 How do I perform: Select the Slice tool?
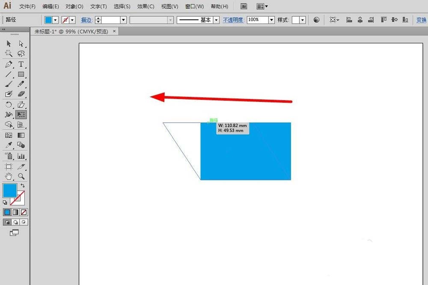tap(21, 166)
